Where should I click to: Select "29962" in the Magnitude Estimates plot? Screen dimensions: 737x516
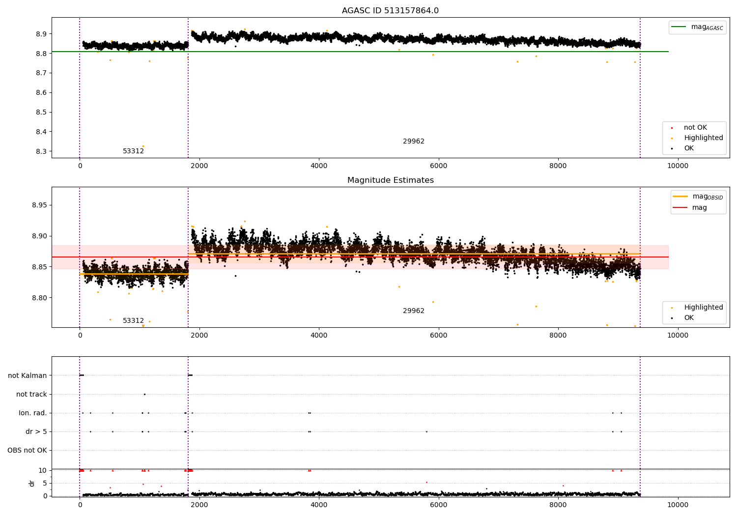tap(414, 311)
